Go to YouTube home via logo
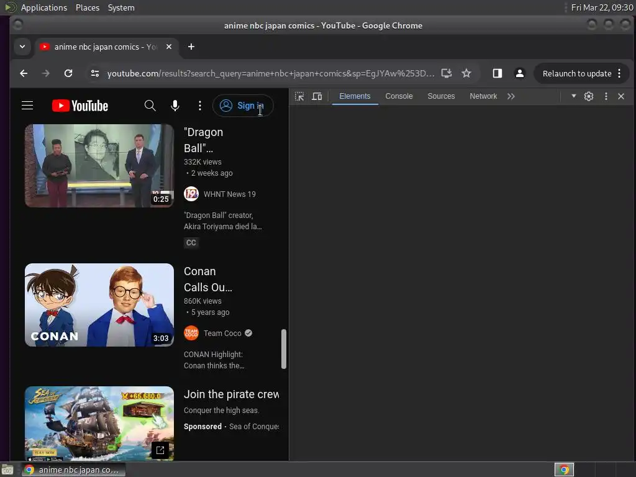This screenshot has width=636, height=477. [80, 106]
